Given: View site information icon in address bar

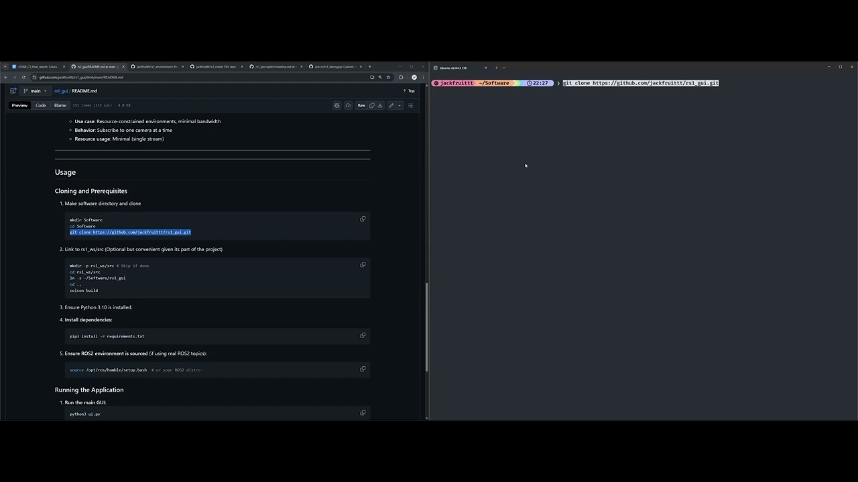Looking at the screenshot, I should 34,77.
